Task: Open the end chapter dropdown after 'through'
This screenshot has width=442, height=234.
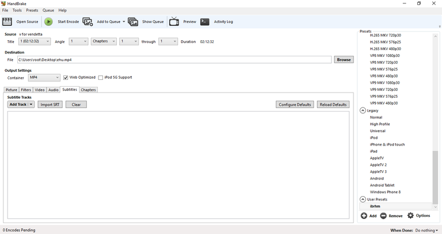Action: tap(168, 41)
